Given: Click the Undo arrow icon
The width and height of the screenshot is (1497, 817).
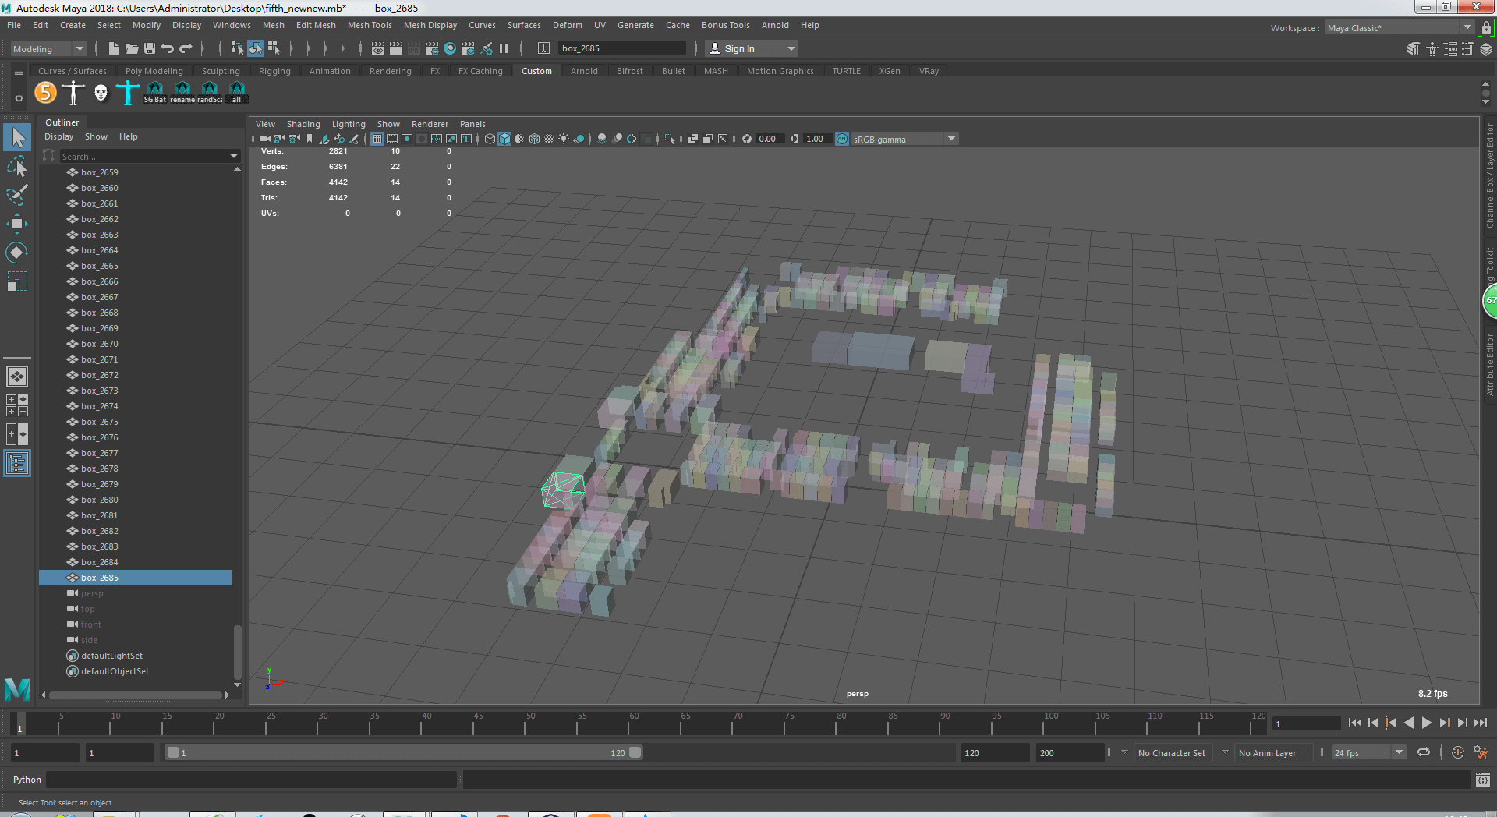Looking at the screenshot, I should pyautogui.click(x=168, y=48).
